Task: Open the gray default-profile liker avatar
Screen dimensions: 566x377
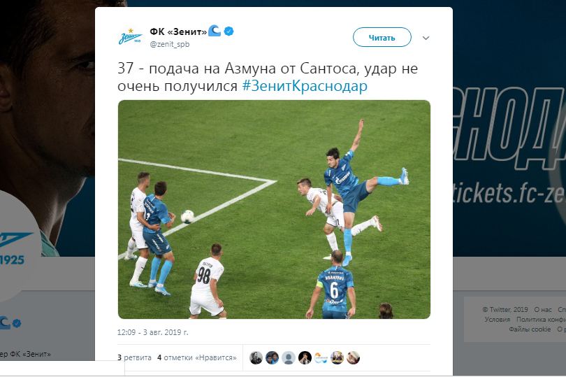Action: 289,357
